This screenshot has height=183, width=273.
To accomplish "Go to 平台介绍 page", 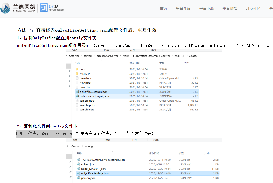I will 183,8.
